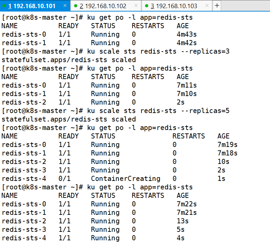Viewport: 270px width, 242px height.
Task: Click redis-sts-0 in the first table
Action: point(24,34)
